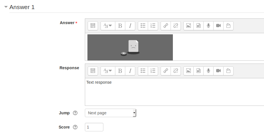Open paragraph styles dropdown in Response editor
This screenshot has height=139, width=264.
coord(108,71)
